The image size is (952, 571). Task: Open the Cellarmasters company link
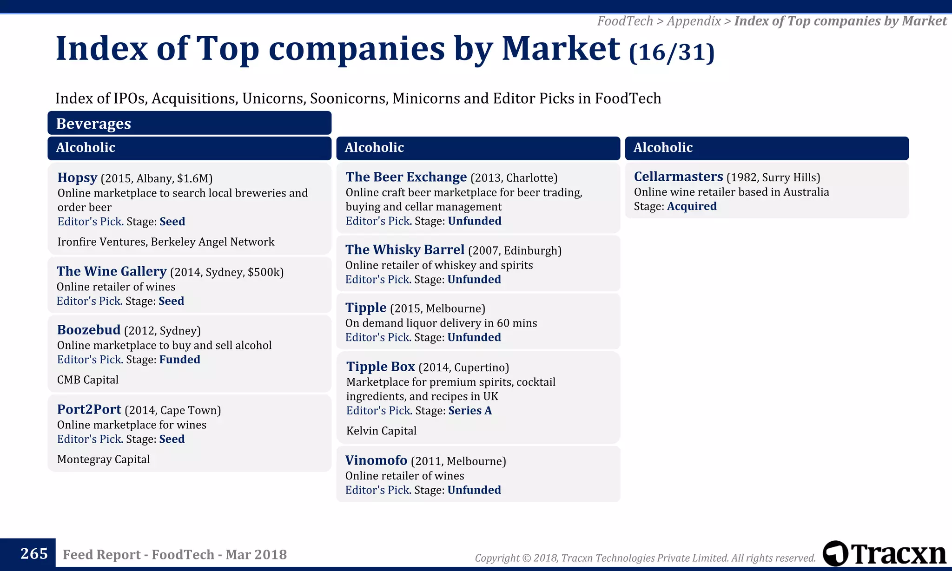(x=679, y=177)
